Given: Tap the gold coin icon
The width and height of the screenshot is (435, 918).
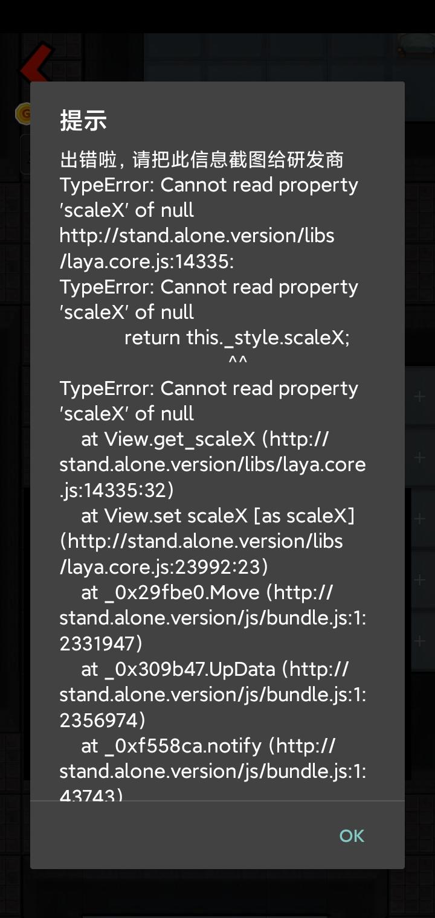Looking at the screenshot, I should [24, 113].
